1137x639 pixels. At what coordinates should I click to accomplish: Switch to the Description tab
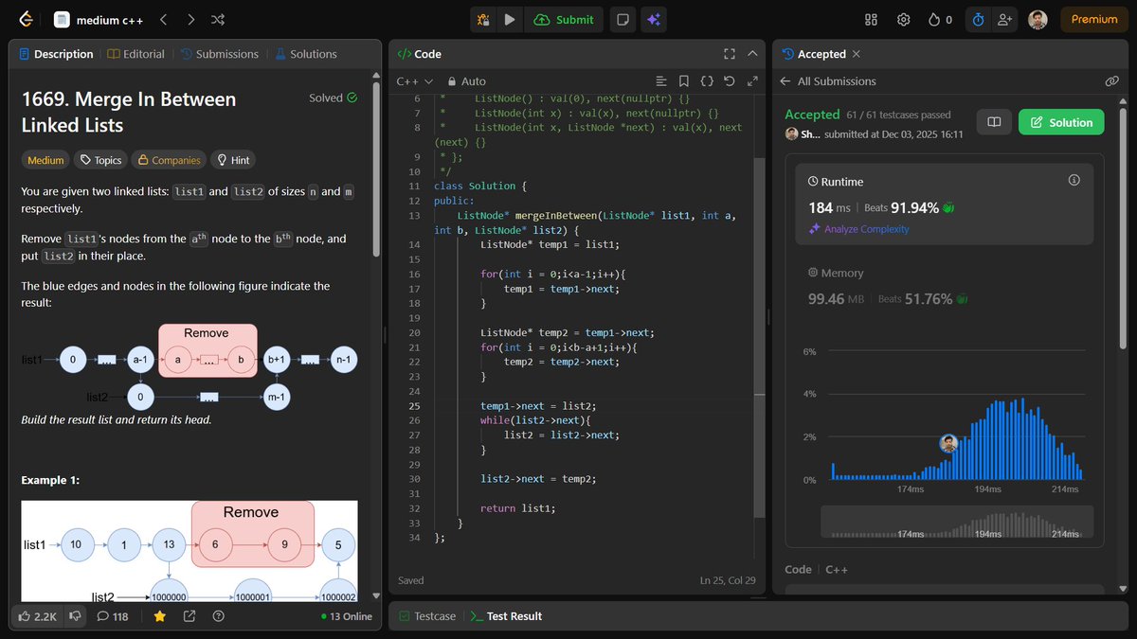click(56, 54)
